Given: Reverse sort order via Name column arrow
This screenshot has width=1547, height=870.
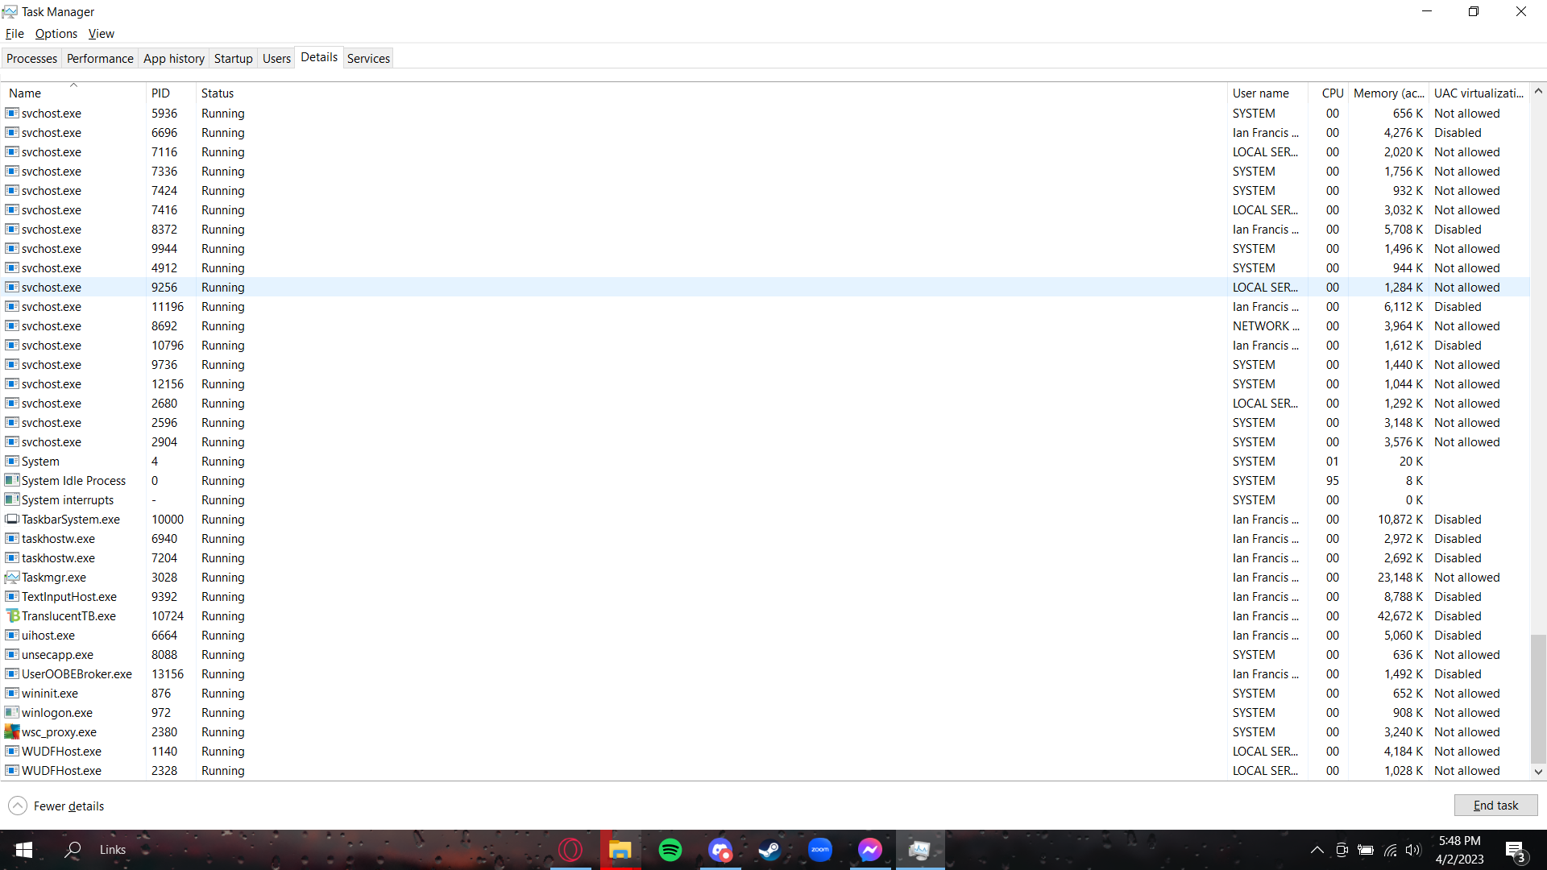Looking at the screenshot, I should point(73,85).
